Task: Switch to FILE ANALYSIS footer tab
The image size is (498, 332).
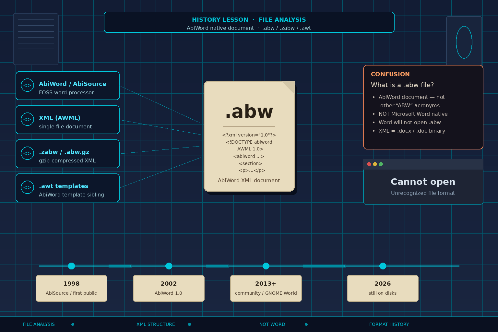Action: click(39, 324)
